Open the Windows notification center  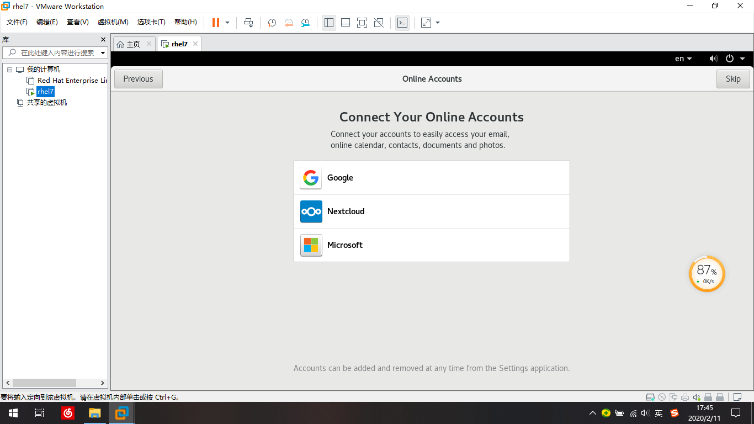click(x=736, y=413)
